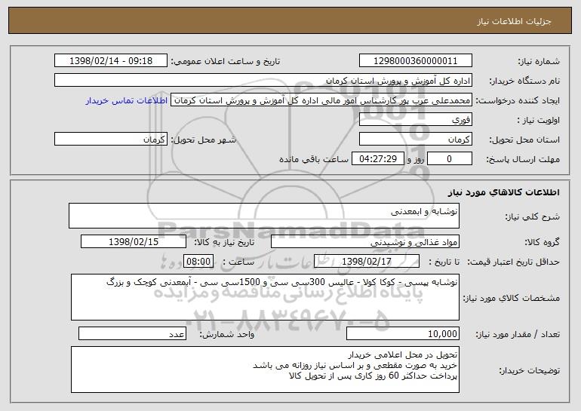Click the تاریخ نیاز به کالا field 1398/02/15

[x=134, y=242]
